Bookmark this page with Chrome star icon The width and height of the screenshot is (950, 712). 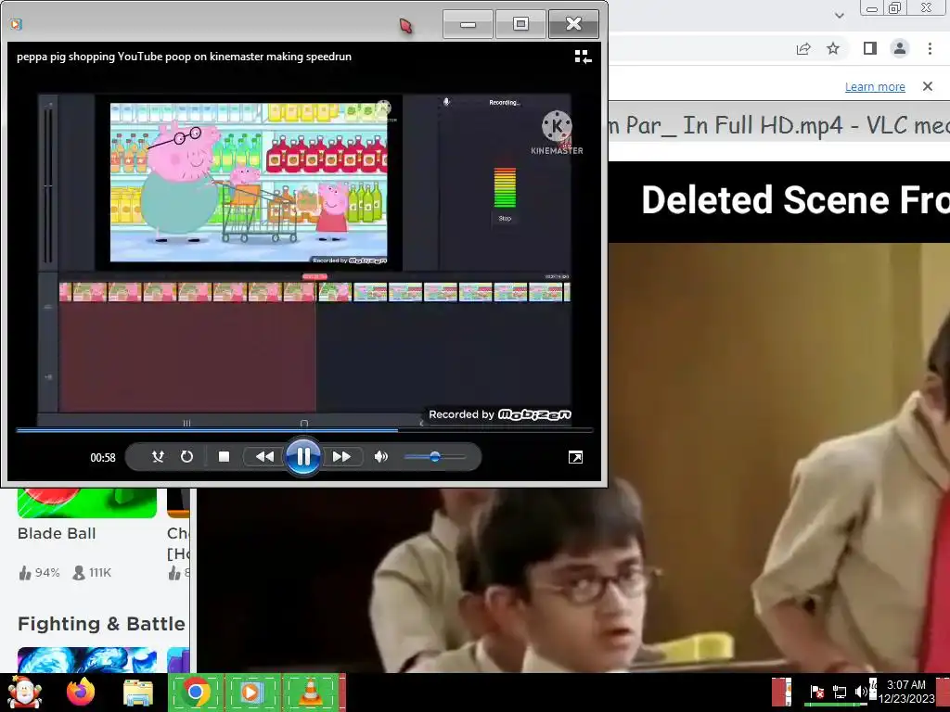point(833,48)
